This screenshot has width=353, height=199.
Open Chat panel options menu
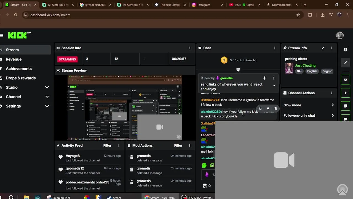click(x=275, y=48)
